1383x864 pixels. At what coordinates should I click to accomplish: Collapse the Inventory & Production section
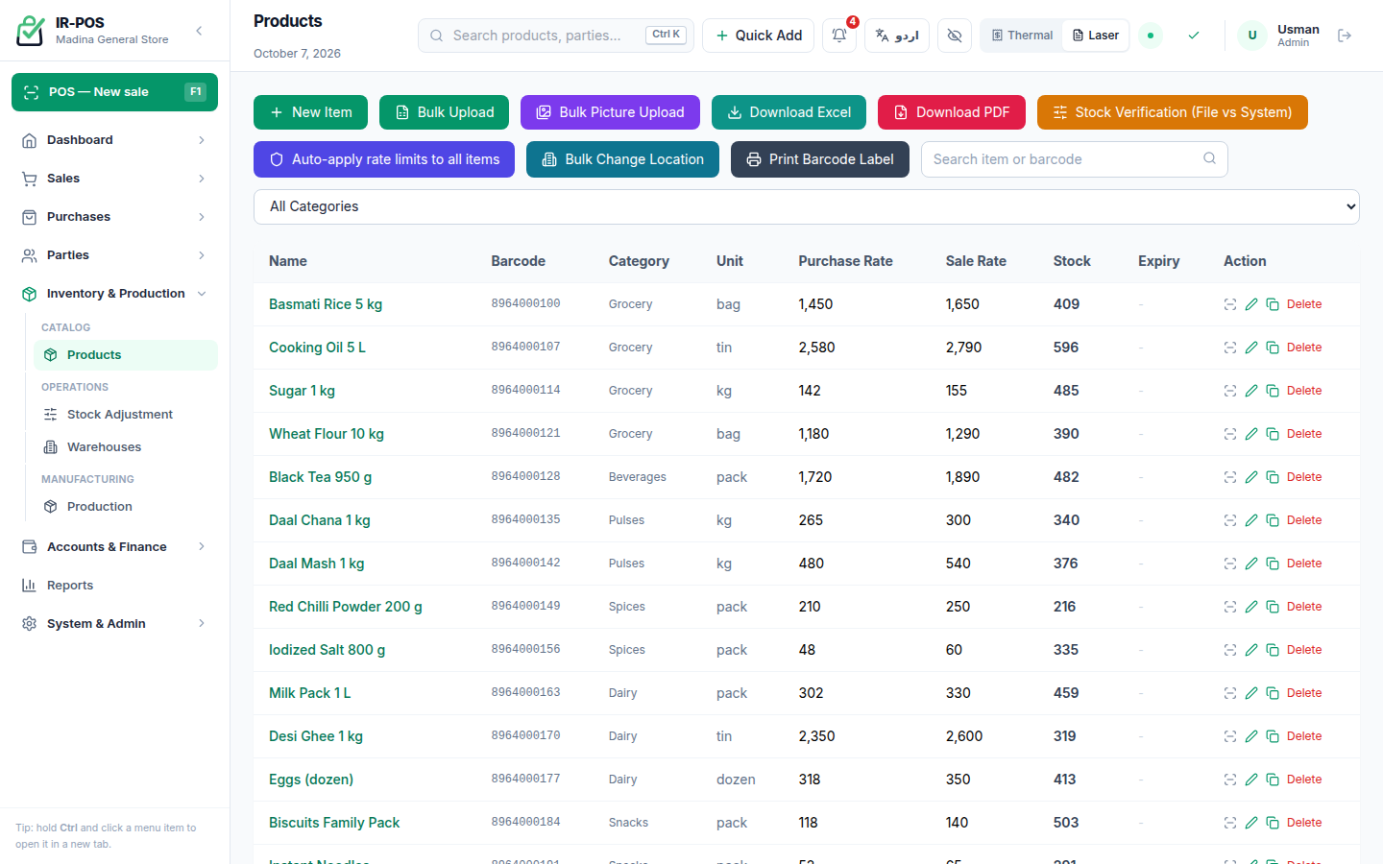point(114,294)
